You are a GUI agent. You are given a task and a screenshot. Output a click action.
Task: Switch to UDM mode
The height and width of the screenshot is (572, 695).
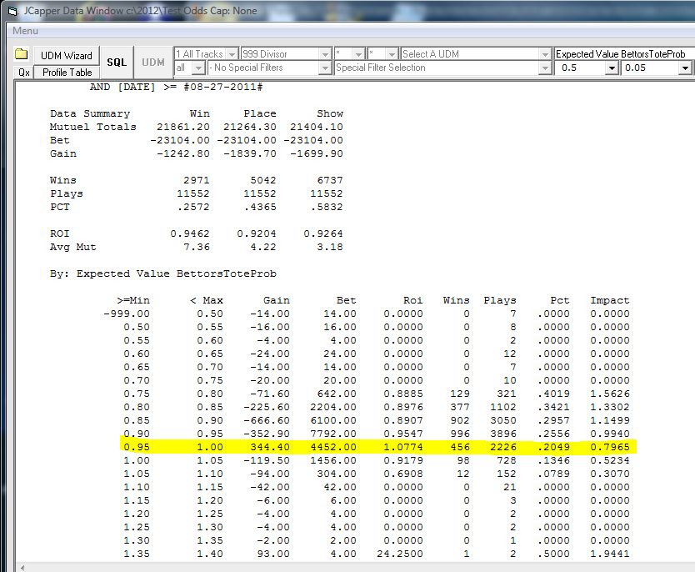pyautogui.click(x=153, y=63)
